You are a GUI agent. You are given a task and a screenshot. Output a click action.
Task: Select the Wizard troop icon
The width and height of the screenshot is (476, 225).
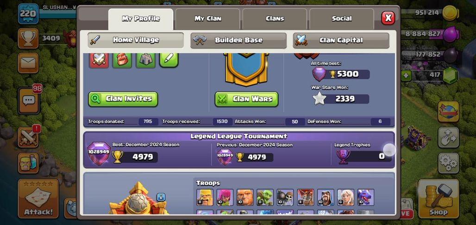click(326, 197)
